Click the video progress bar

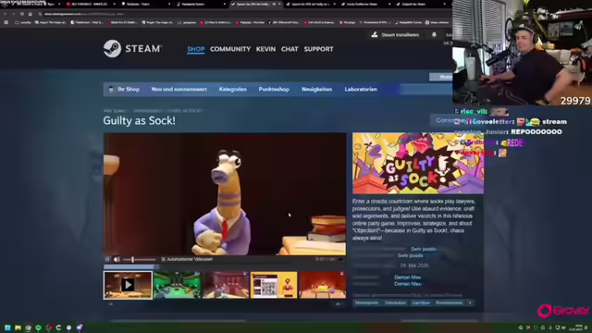pos(225,267)
